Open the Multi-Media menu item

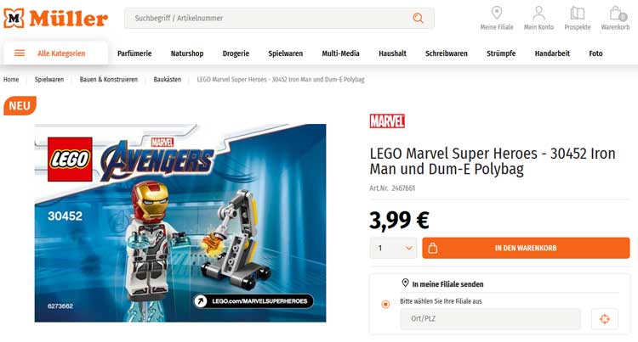coord(340,53)
